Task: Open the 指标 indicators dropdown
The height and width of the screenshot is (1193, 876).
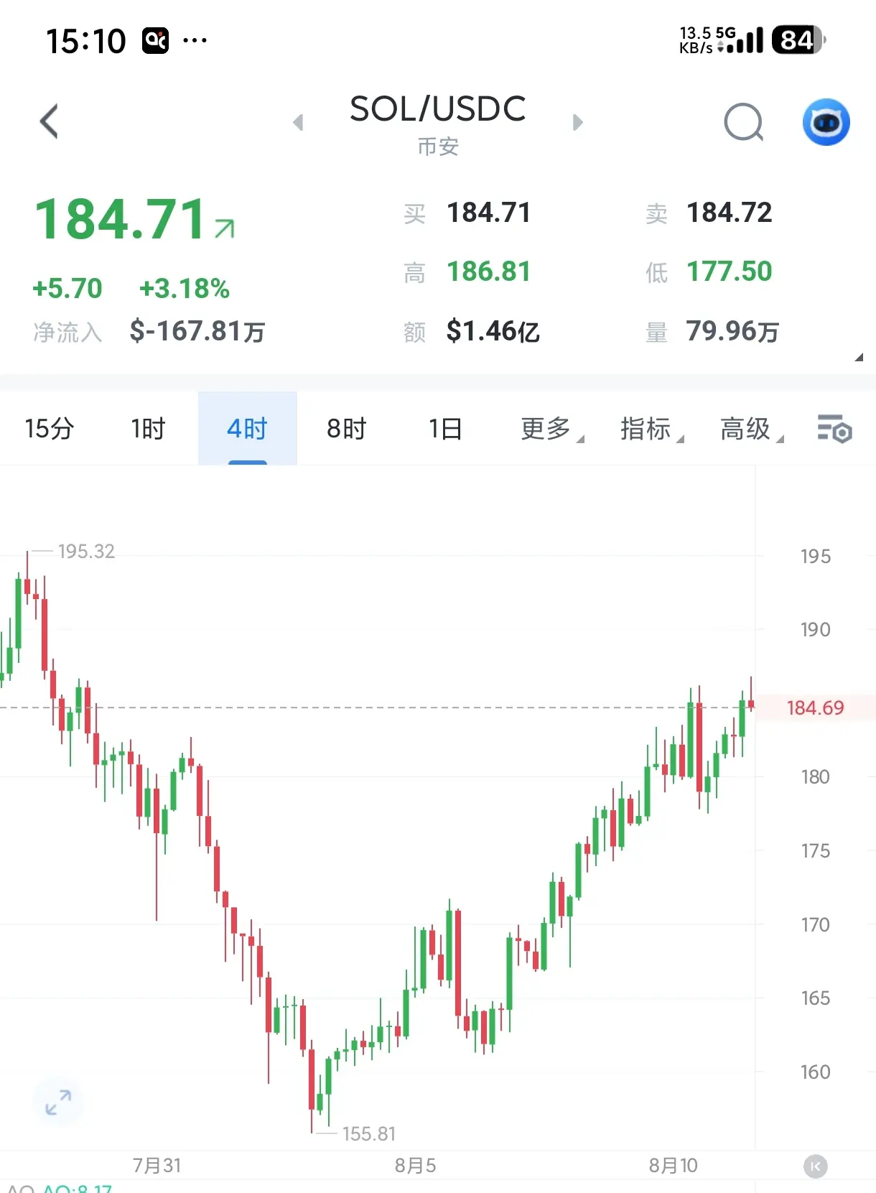Action: click(652, 429)
